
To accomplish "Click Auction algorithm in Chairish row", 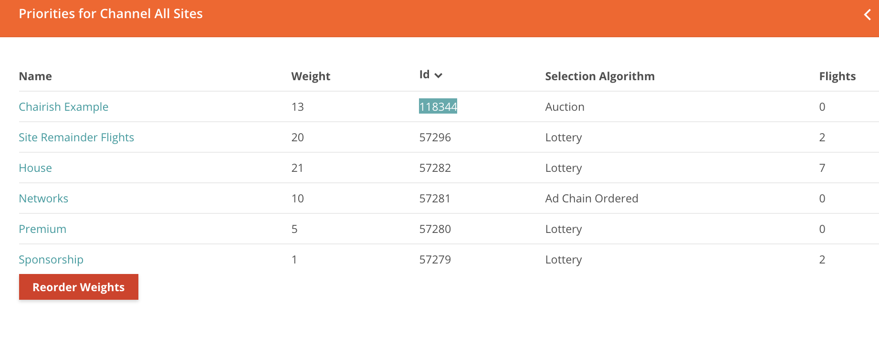I will coord(565,107).
